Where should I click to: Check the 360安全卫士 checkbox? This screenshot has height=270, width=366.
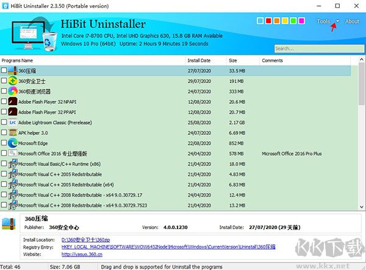pyautogui.click(x=4, y=81)
